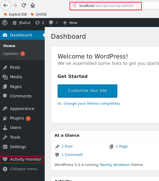
Task: Reload the page with the refresh icon
Action: (24, 5)
